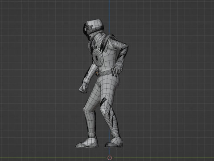Click the belt strap around the waist
The width and height of the screenshot is (214, 161).
(106, 73)
